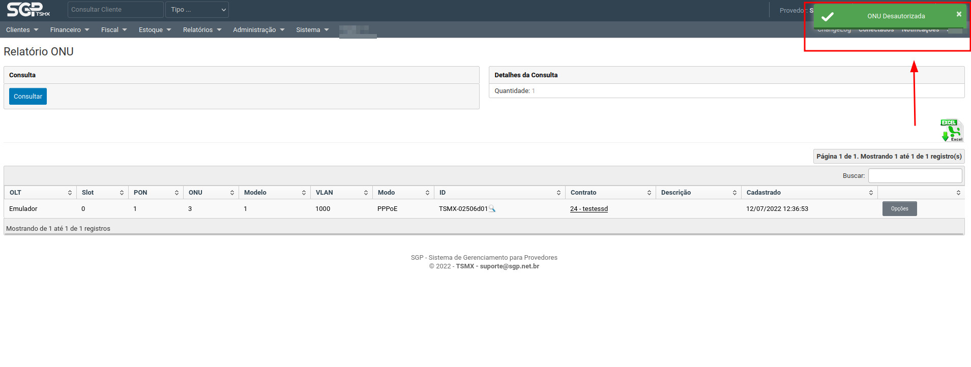Expand the Financeiro menu
The image size is (971, 367).
click(x=70, y=30)
